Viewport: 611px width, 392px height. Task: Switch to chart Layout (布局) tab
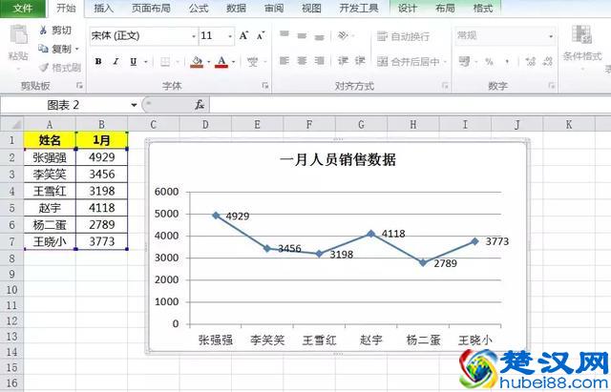click(x=445, y=9)
